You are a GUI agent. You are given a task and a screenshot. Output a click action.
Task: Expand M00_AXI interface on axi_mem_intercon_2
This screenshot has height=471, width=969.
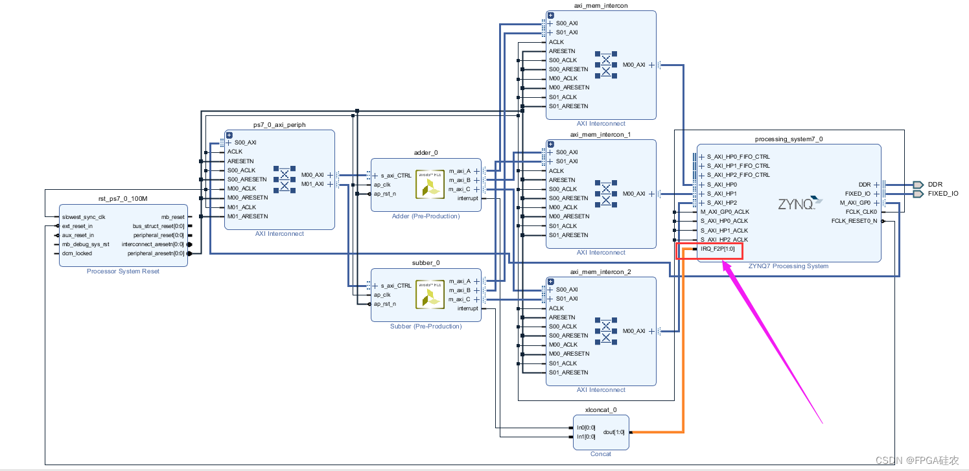click(651, 331)
